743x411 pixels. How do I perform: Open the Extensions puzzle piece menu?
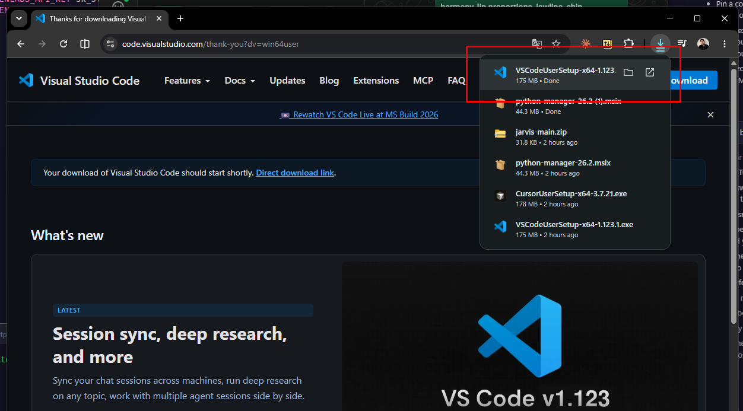click(628, 43)
